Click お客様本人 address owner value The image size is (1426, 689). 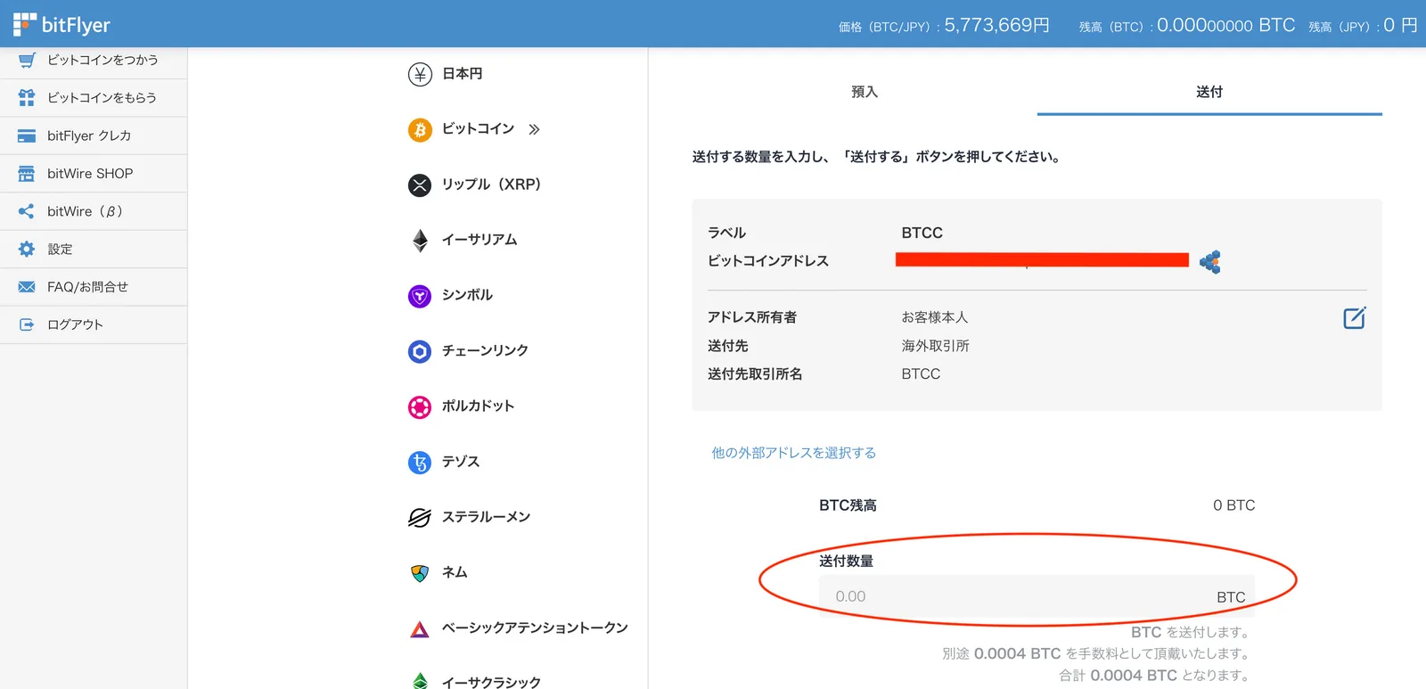[934, 317]
